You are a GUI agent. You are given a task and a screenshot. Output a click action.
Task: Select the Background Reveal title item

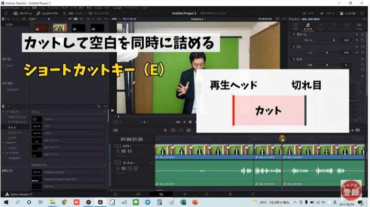coord(68,172)
